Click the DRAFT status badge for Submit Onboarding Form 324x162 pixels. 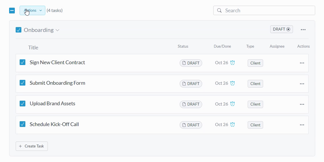click(x=191, y=84)
